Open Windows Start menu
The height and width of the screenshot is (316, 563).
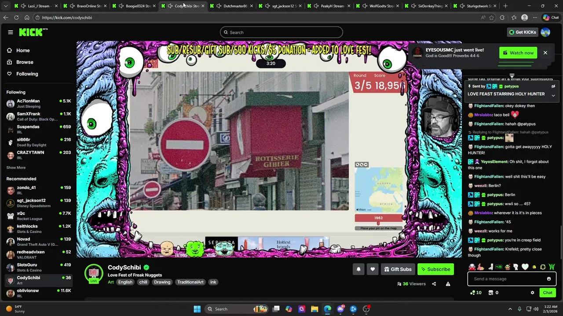coord(197,309)
